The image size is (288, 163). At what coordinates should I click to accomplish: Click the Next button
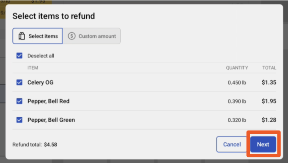click(263, 144)
